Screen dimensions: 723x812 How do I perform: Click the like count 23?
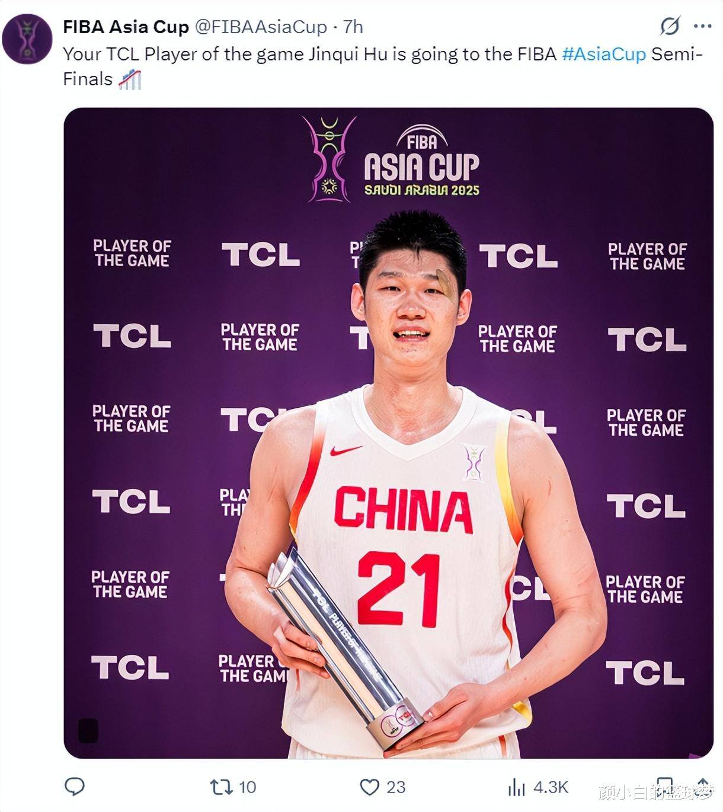pyautogui.click(x=396, y=787)
